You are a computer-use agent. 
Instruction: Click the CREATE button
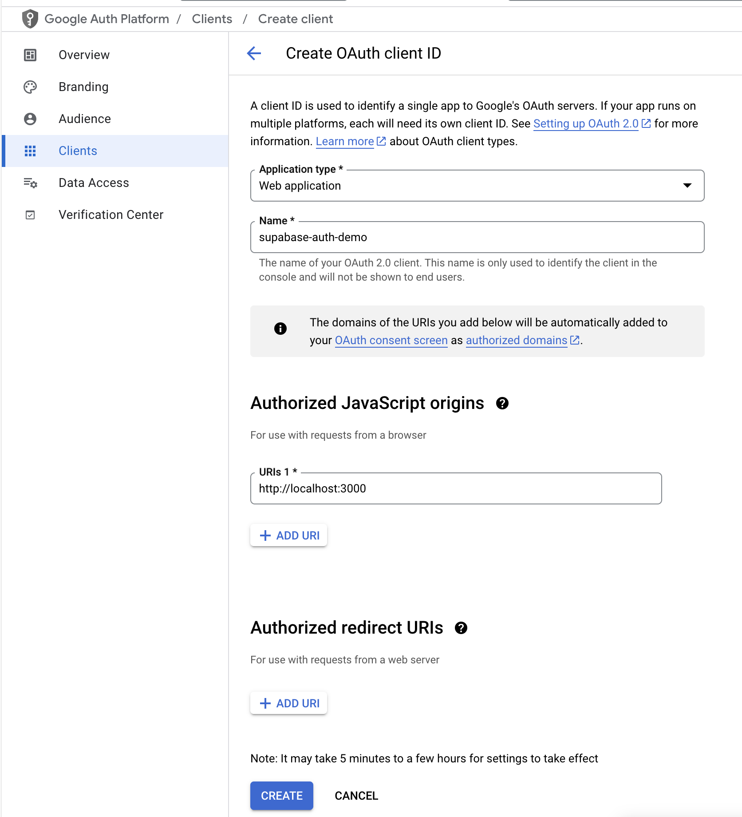click(x=282, y=796)
